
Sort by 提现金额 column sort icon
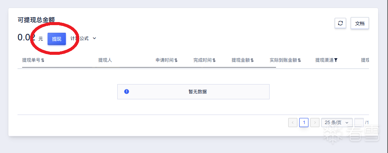point(252,60)
